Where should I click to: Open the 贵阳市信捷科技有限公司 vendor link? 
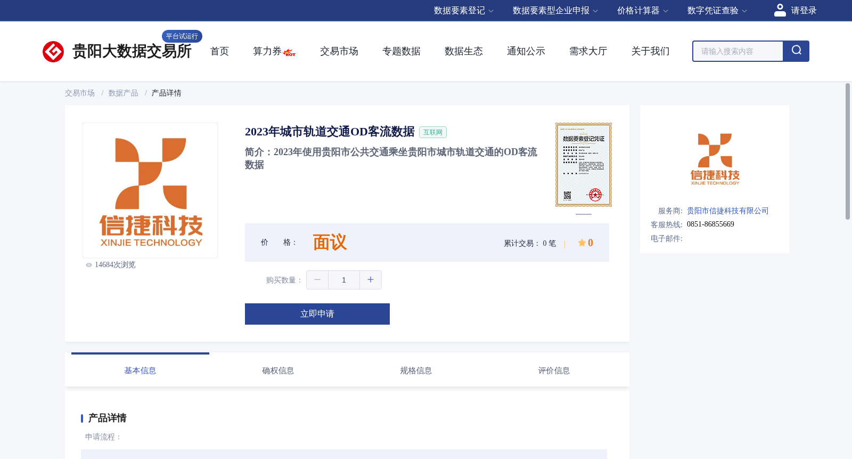[727, 211]
